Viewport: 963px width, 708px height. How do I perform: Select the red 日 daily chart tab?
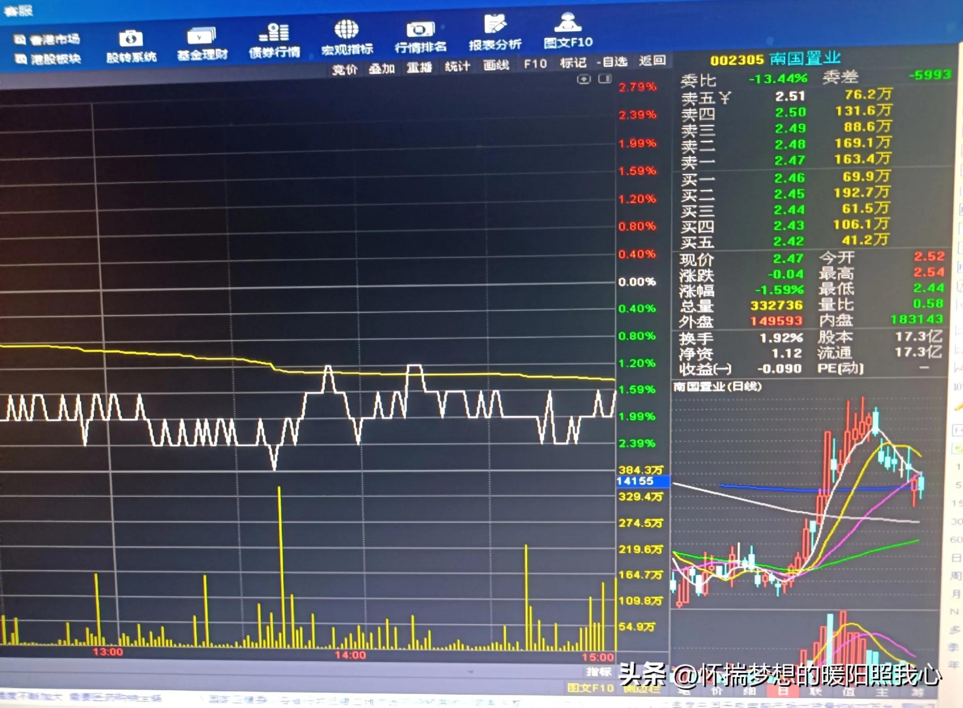coord(783,691)
